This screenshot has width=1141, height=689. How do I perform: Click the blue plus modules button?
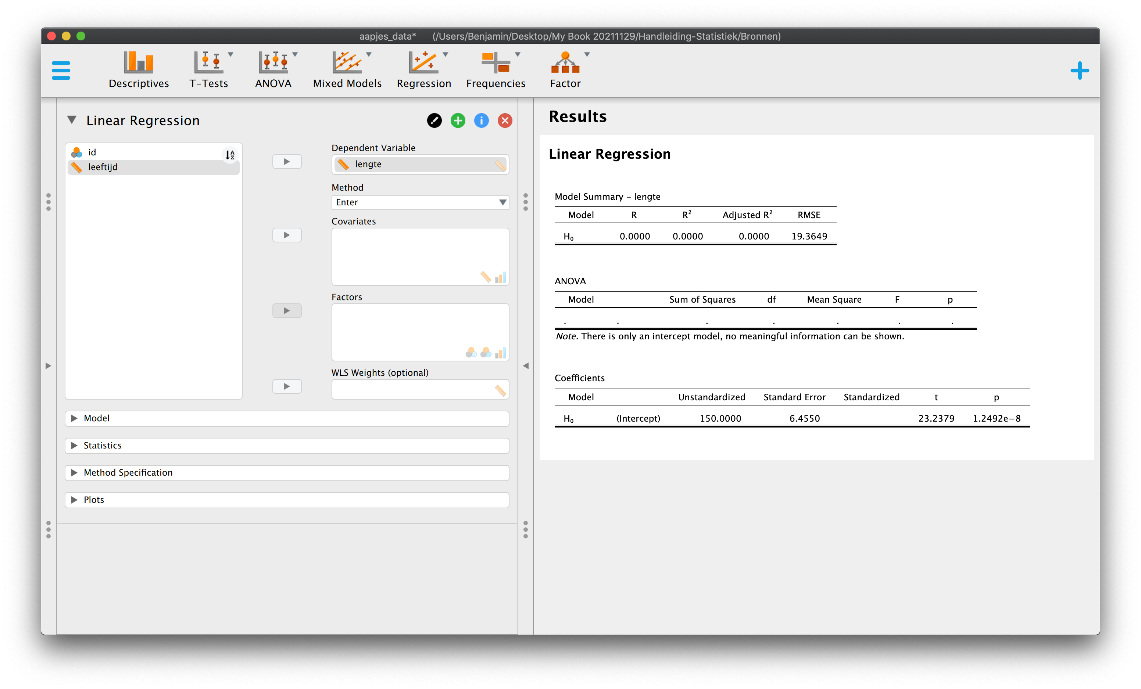1079,71
